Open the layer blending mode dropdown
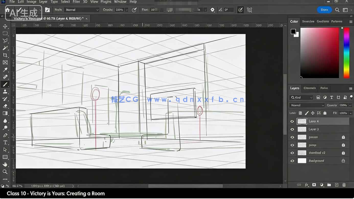354x199 pixels. (307, 105)
